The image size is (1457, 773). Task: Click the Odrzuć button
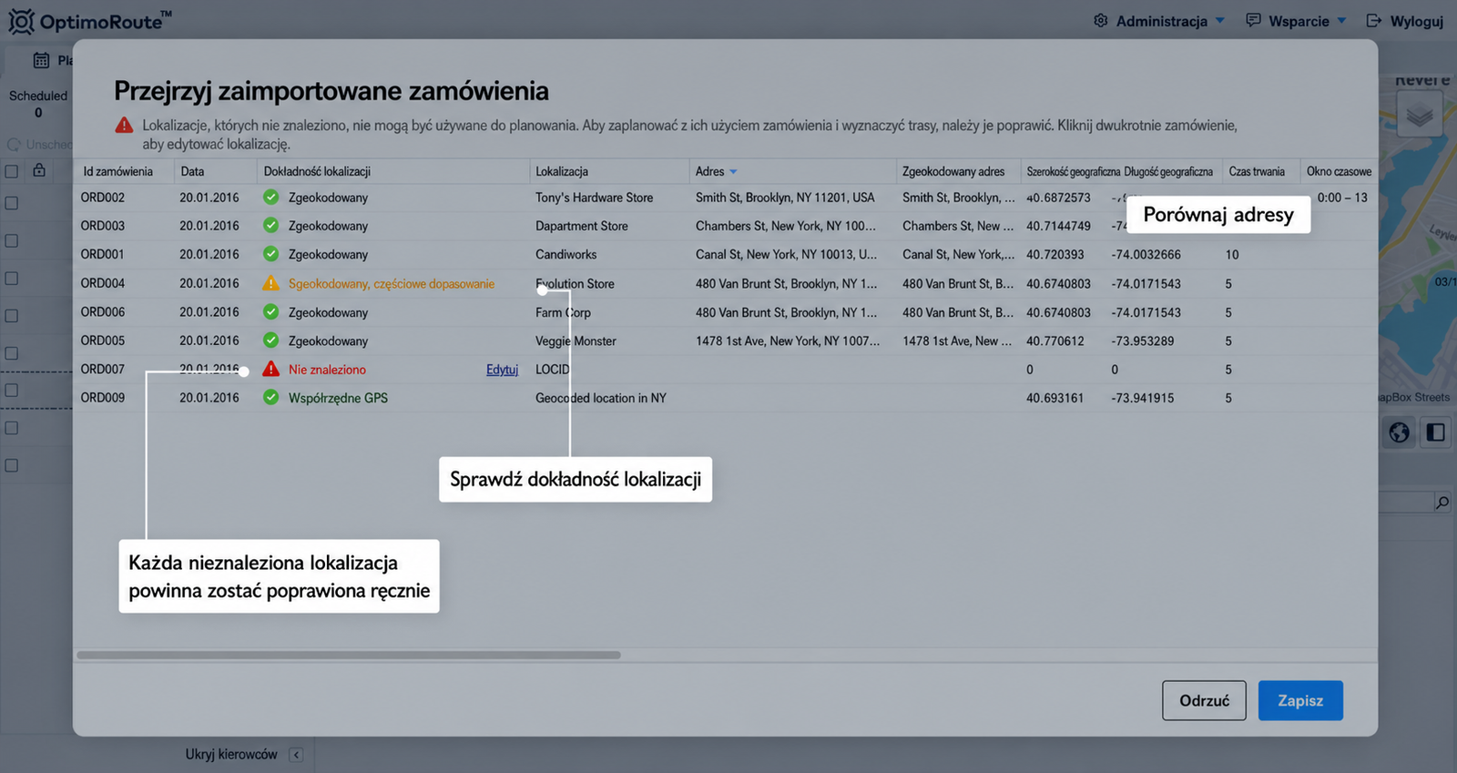pos(1204,700)
